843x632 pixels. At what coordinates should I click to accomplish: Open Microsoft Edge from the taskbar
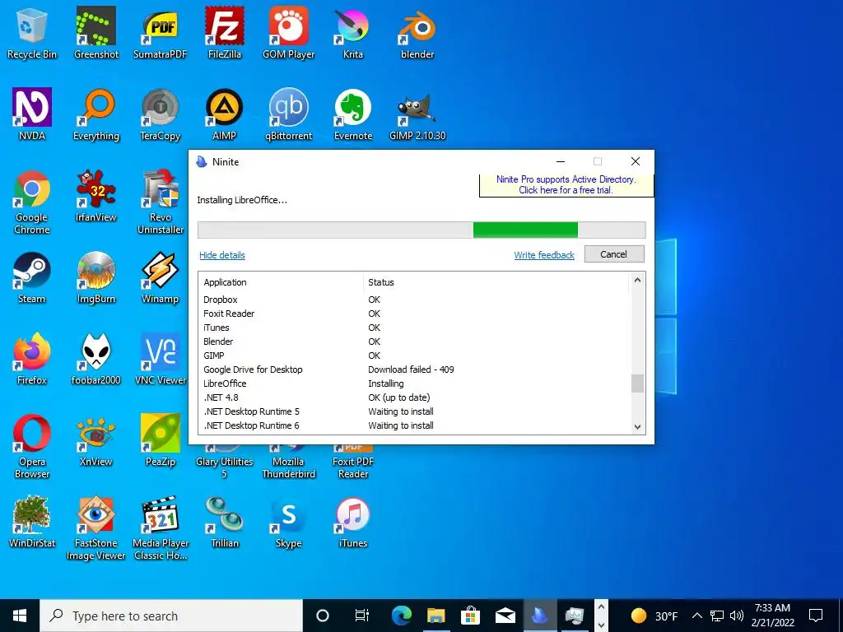click(x=401, y=616)
